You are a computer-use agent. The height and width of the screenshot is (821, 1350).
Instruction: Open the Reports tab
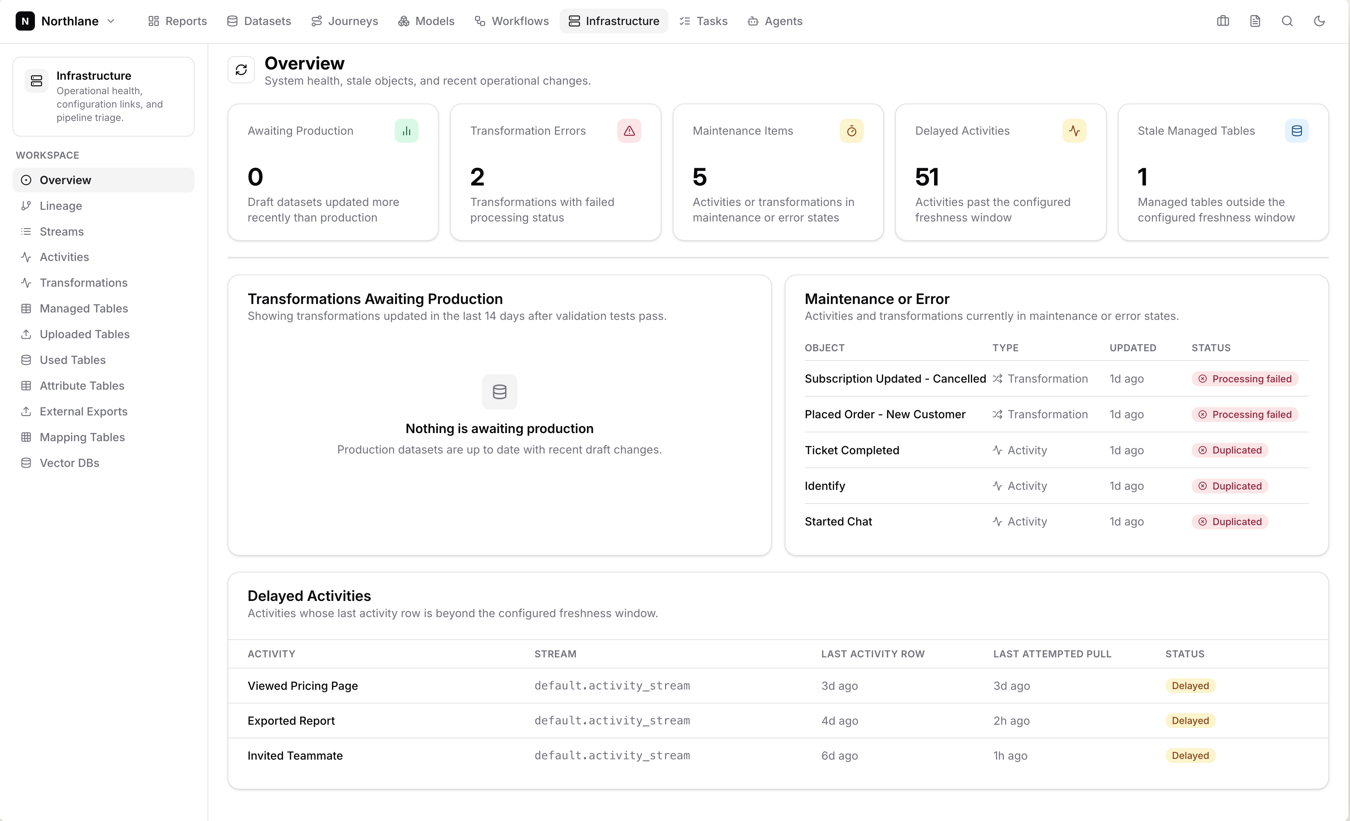(178, 21)
